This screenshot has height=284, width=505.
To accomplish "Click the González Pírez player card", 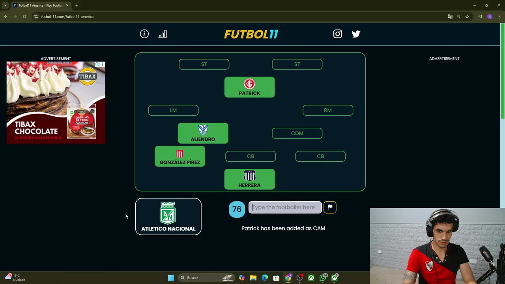I will click(x=180, y=156).
